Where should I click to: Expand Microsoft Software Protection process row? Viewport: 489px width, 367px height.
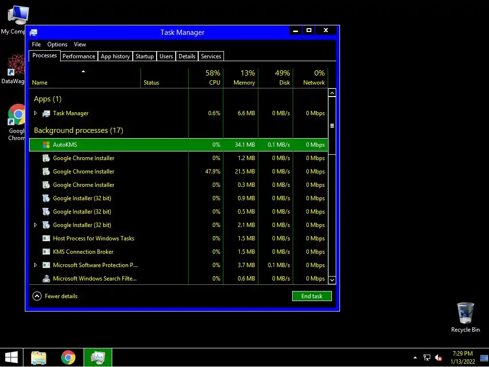pyautogui.click(x=35, y=265)
